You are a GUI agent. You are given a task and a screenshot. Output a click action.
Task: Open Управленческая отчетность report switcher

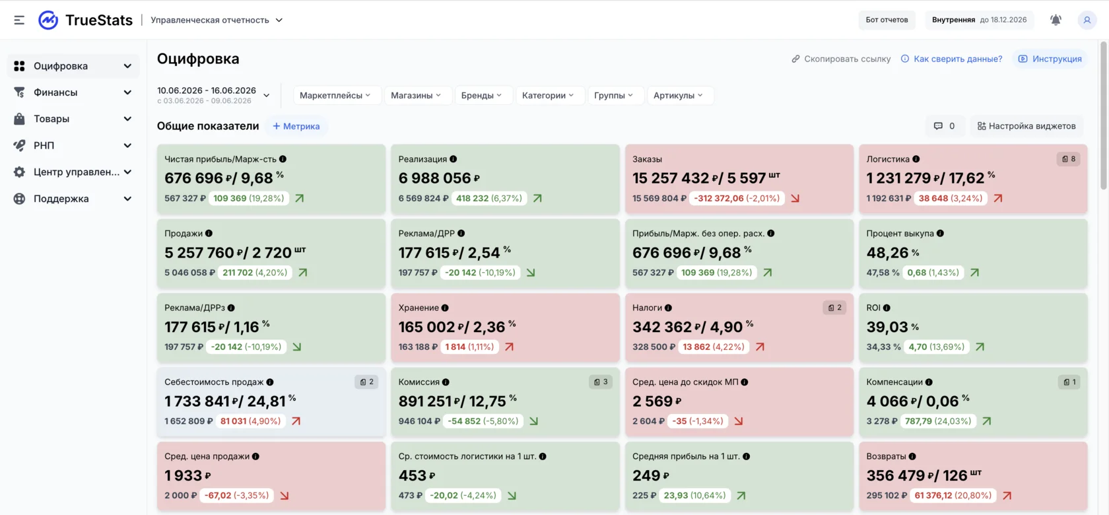click(x=217, y=20)
